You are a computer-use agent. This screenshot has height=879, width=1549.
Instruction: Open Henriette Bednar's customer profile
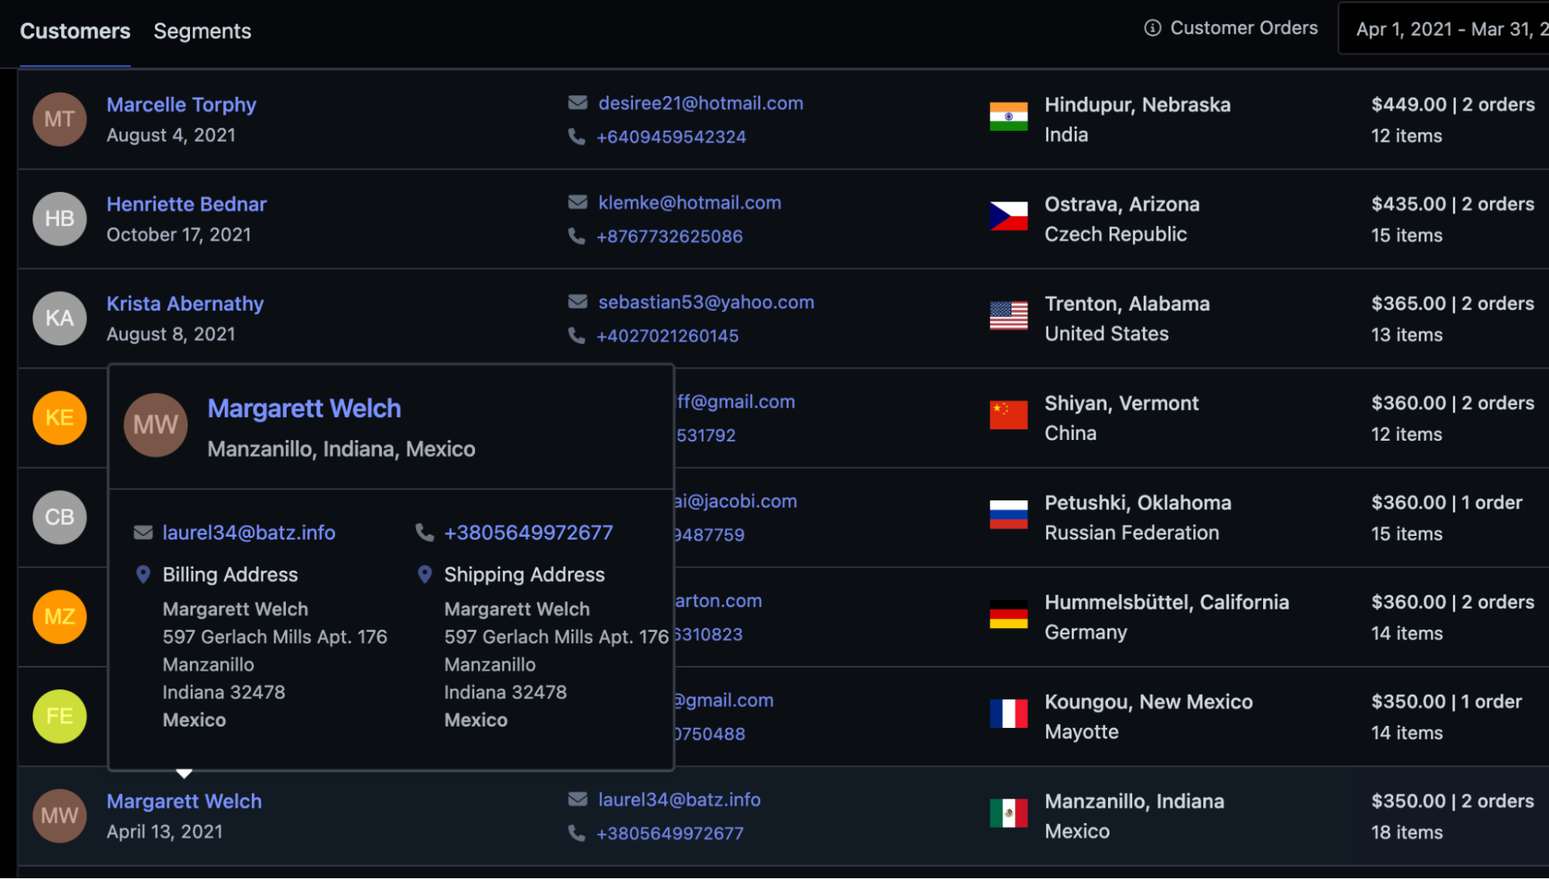tap(186, 204)
